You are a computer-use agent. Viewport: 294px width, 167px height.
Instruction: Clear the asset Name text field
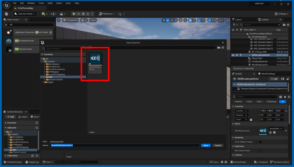click(x=125, y=145)
